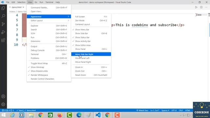
Task: Click the minimap scrollbar slider
Action: pyautogui.click(x=209, y=30)
